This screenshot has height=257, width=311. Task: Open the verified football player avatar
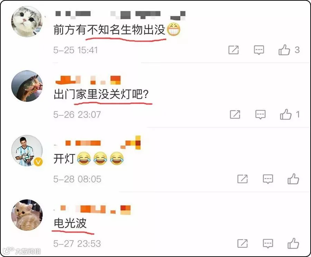pyautogui.click(x=27, y=151)
